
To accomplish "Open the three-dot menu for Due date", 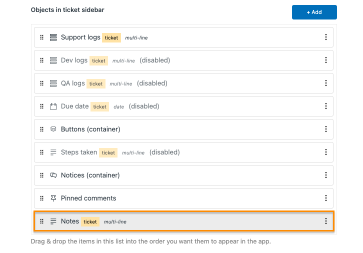I will (325, 106).
